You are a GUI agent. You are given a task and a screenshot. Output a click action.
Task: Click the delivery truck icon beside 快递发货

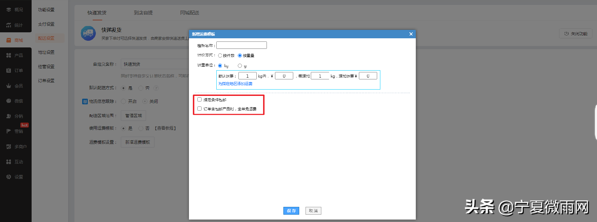[88, 33]
